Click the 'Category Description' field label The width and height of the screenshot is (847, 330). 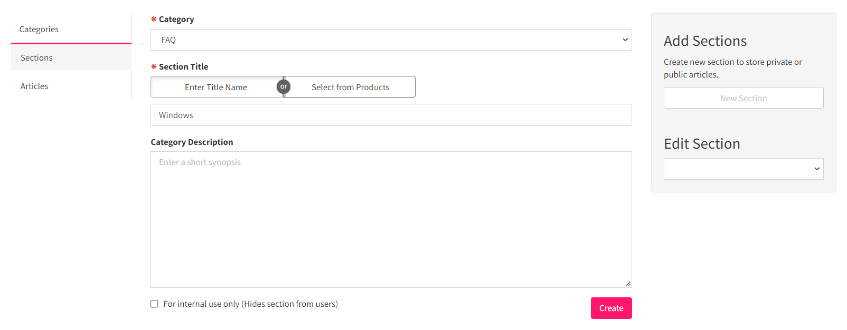click(192, 142)
